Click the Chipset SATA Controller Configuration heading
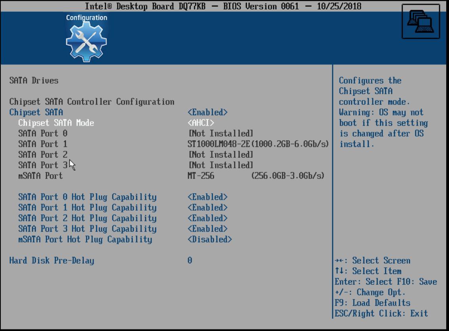Screen dimensions: 449x331 91,102
